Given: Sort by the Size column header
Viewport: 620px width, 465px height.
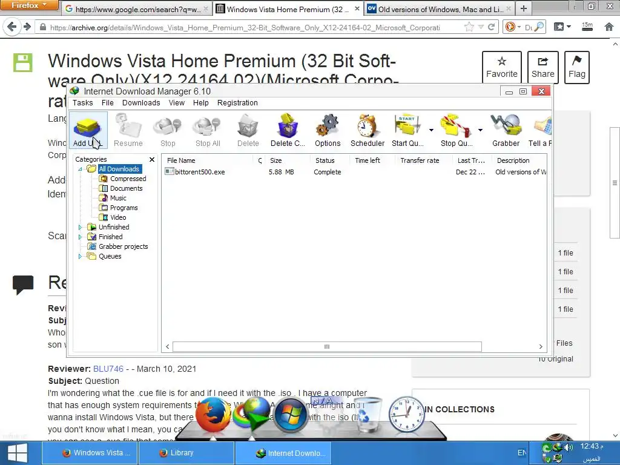Looking at the screenshot, I should tap(275, 160).
